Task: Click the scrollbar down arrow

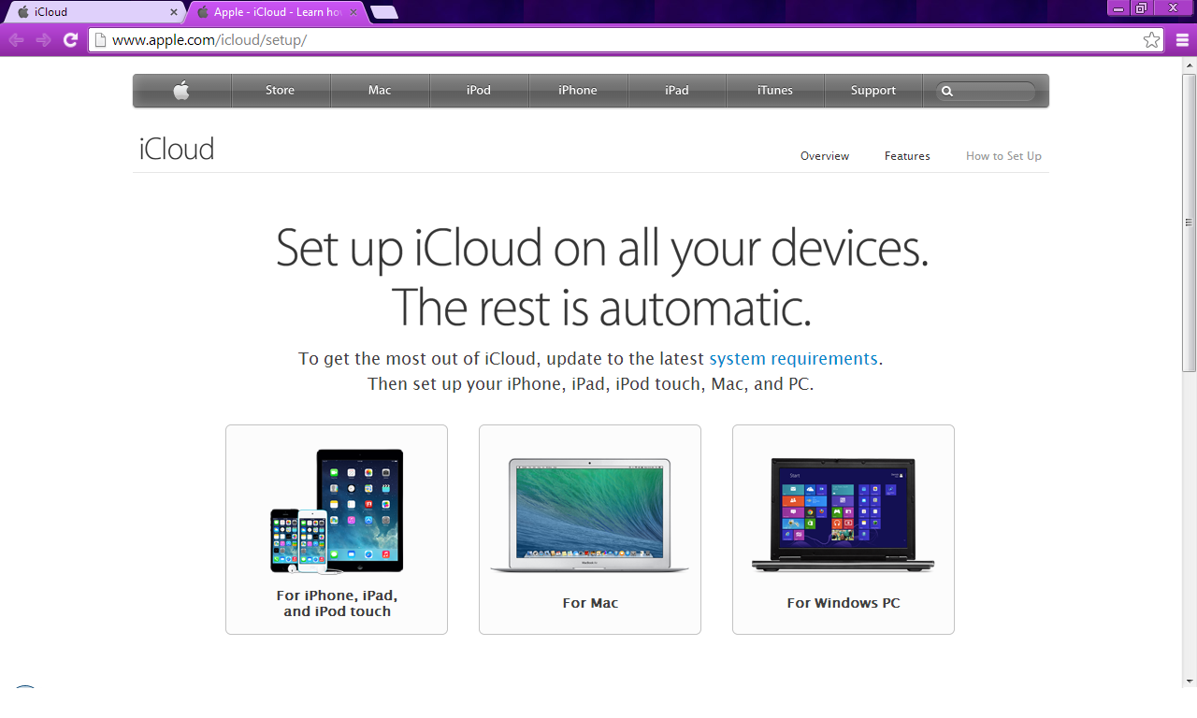Action: click(x=1190, y=680)
